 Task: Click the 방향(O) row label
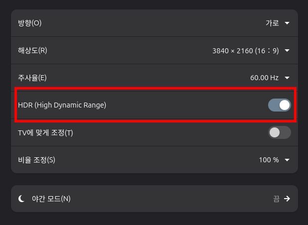(x=30, y=23)
